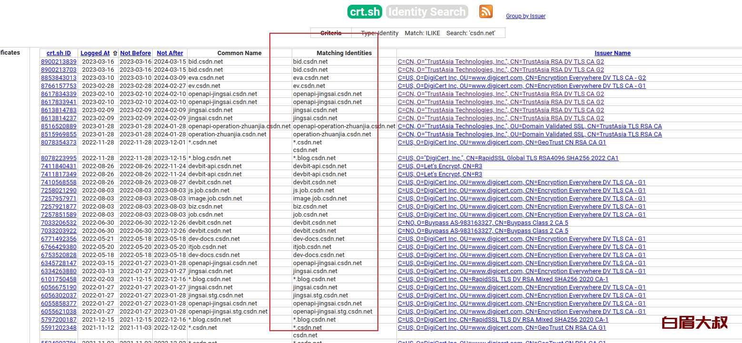
Task: Select Common Name column header
Action: [239, 53]
